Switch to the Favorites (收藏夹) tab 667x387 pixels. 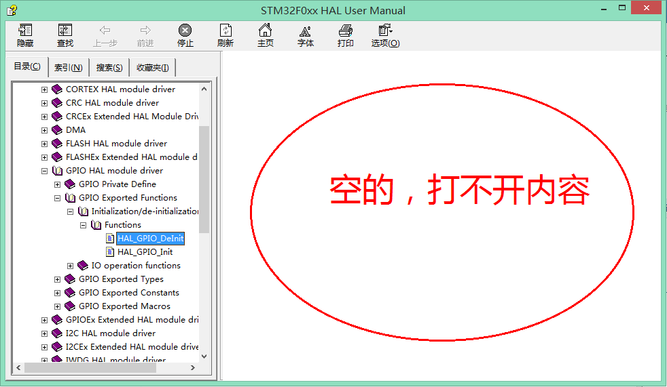[x=153, y=68]
